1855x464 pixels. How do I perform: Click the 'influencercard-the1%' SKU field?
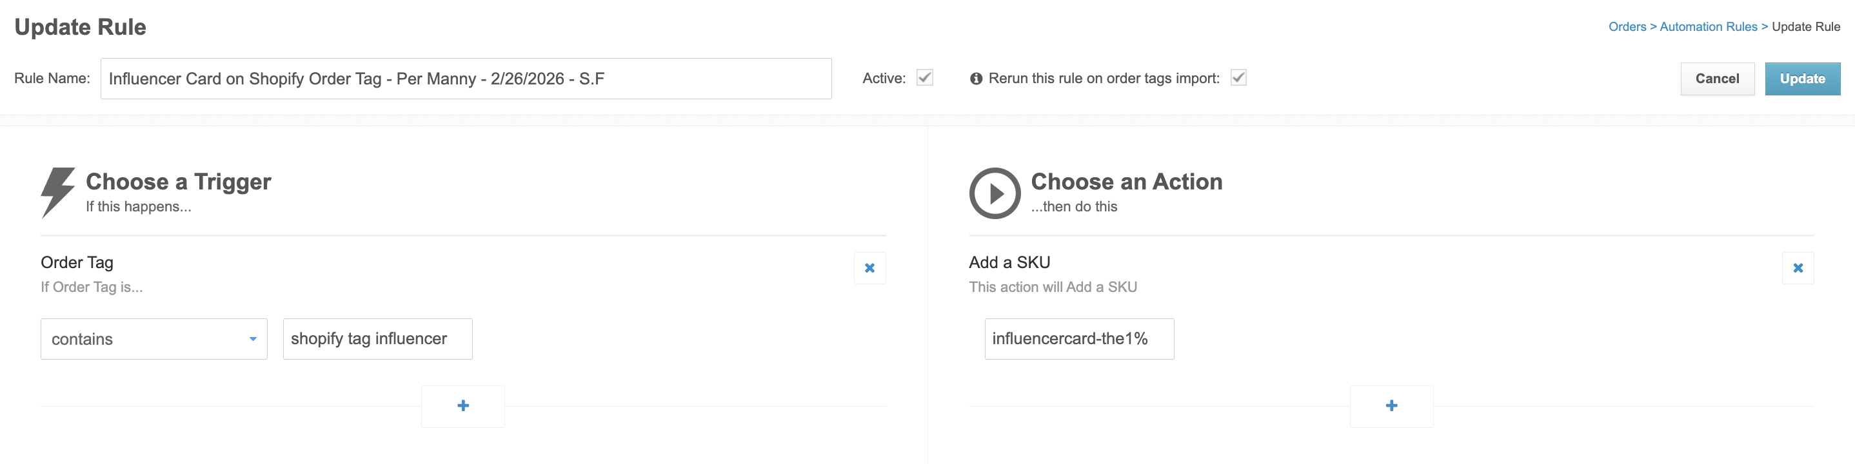coord(1078,339)
